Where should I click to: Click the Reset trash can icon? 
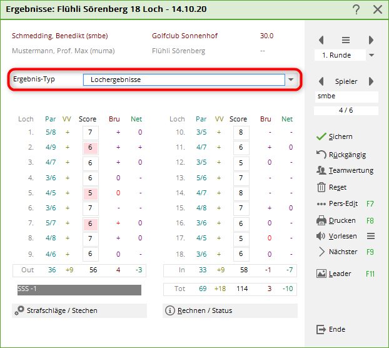click(x=321, y=187)
